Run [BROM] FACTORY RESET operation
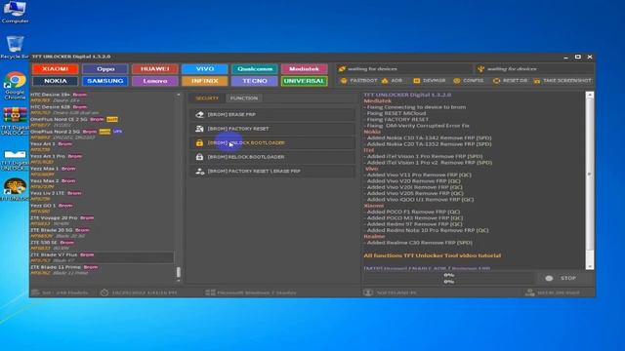The image size is (625, 351). [x=272, y=129]
